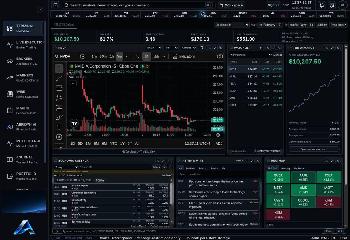Viewport: 350px width, 240px height.
Task: Switch chart interval to 1h
Action: [x=112, y=56]
